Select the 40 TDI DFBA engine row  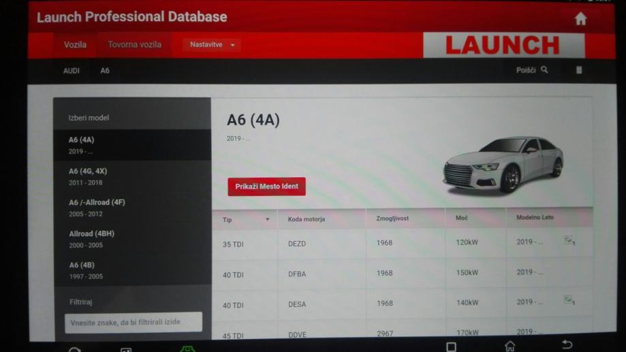402,273
